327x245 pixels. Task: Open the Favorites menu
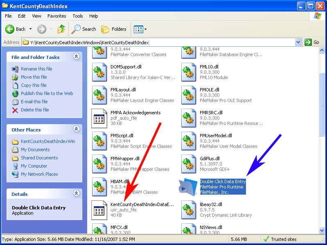point(57,16)
